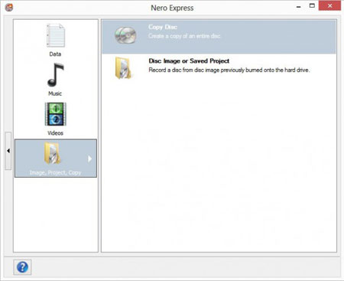Click 'Create a copy of an entire disc' description
The image size is (344, 281).
184,36
